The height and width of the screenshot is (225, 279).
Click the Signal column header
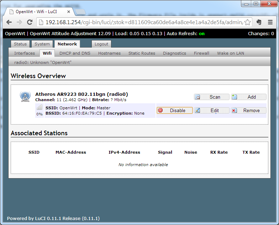pos(165,152)
